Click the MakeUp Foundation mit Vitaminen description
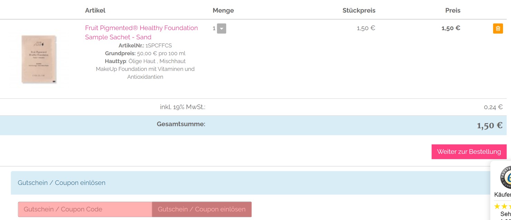The height and width of the screenshot is (220, 511). [145, 73]
